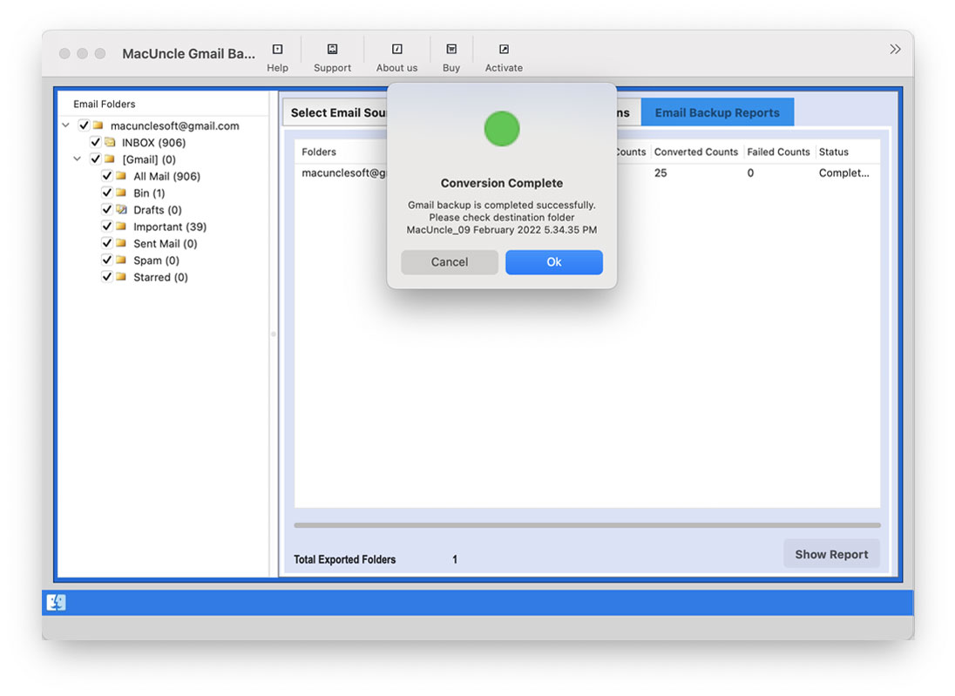Open the Support icon
This screenshot has width=955, height=696.
(332, 51)
